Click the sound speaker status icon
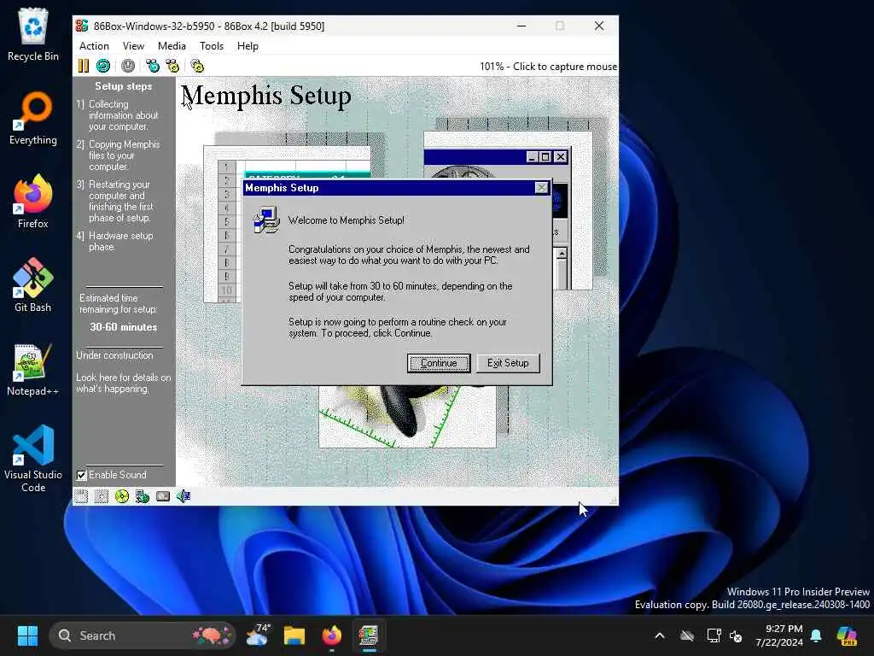The height and width of the screenshot is (656, 874). pos(184,496)
